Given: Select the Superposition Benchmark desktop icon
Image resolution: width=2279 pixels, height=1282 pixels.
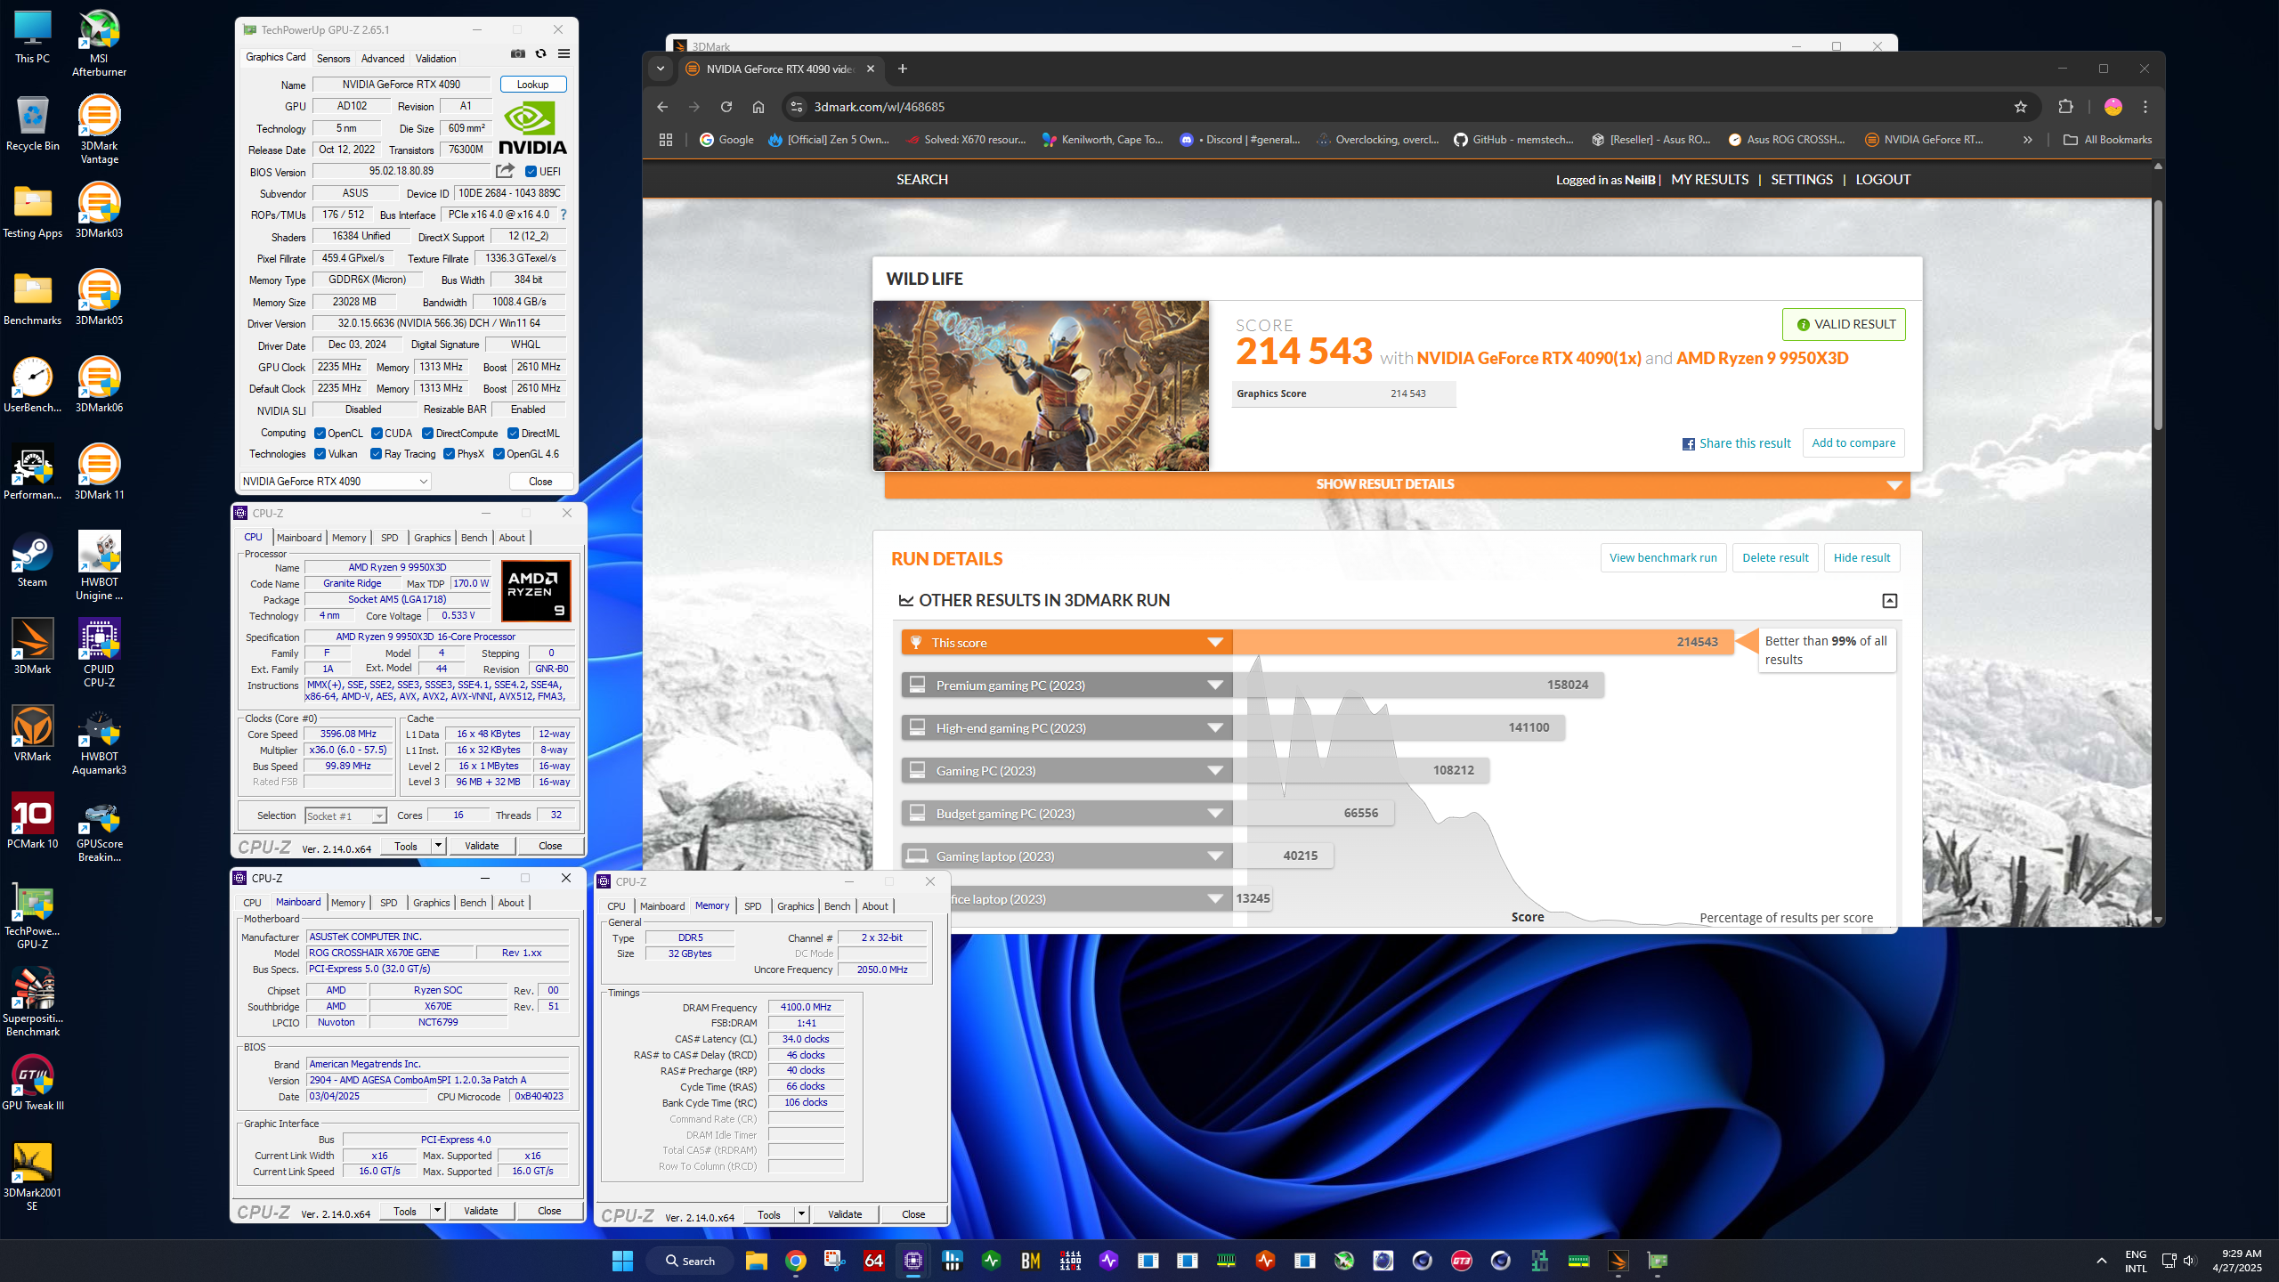Looking at the screenshot, I should pos(32,1003).
